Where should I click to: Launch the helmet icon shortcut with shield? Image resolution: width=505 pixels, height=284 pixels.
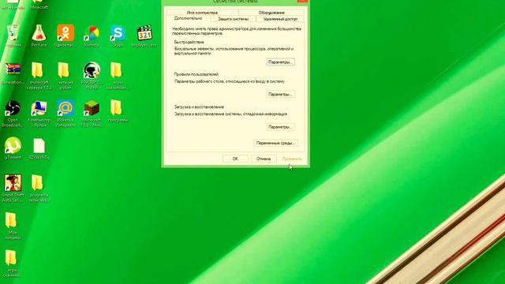92,70
